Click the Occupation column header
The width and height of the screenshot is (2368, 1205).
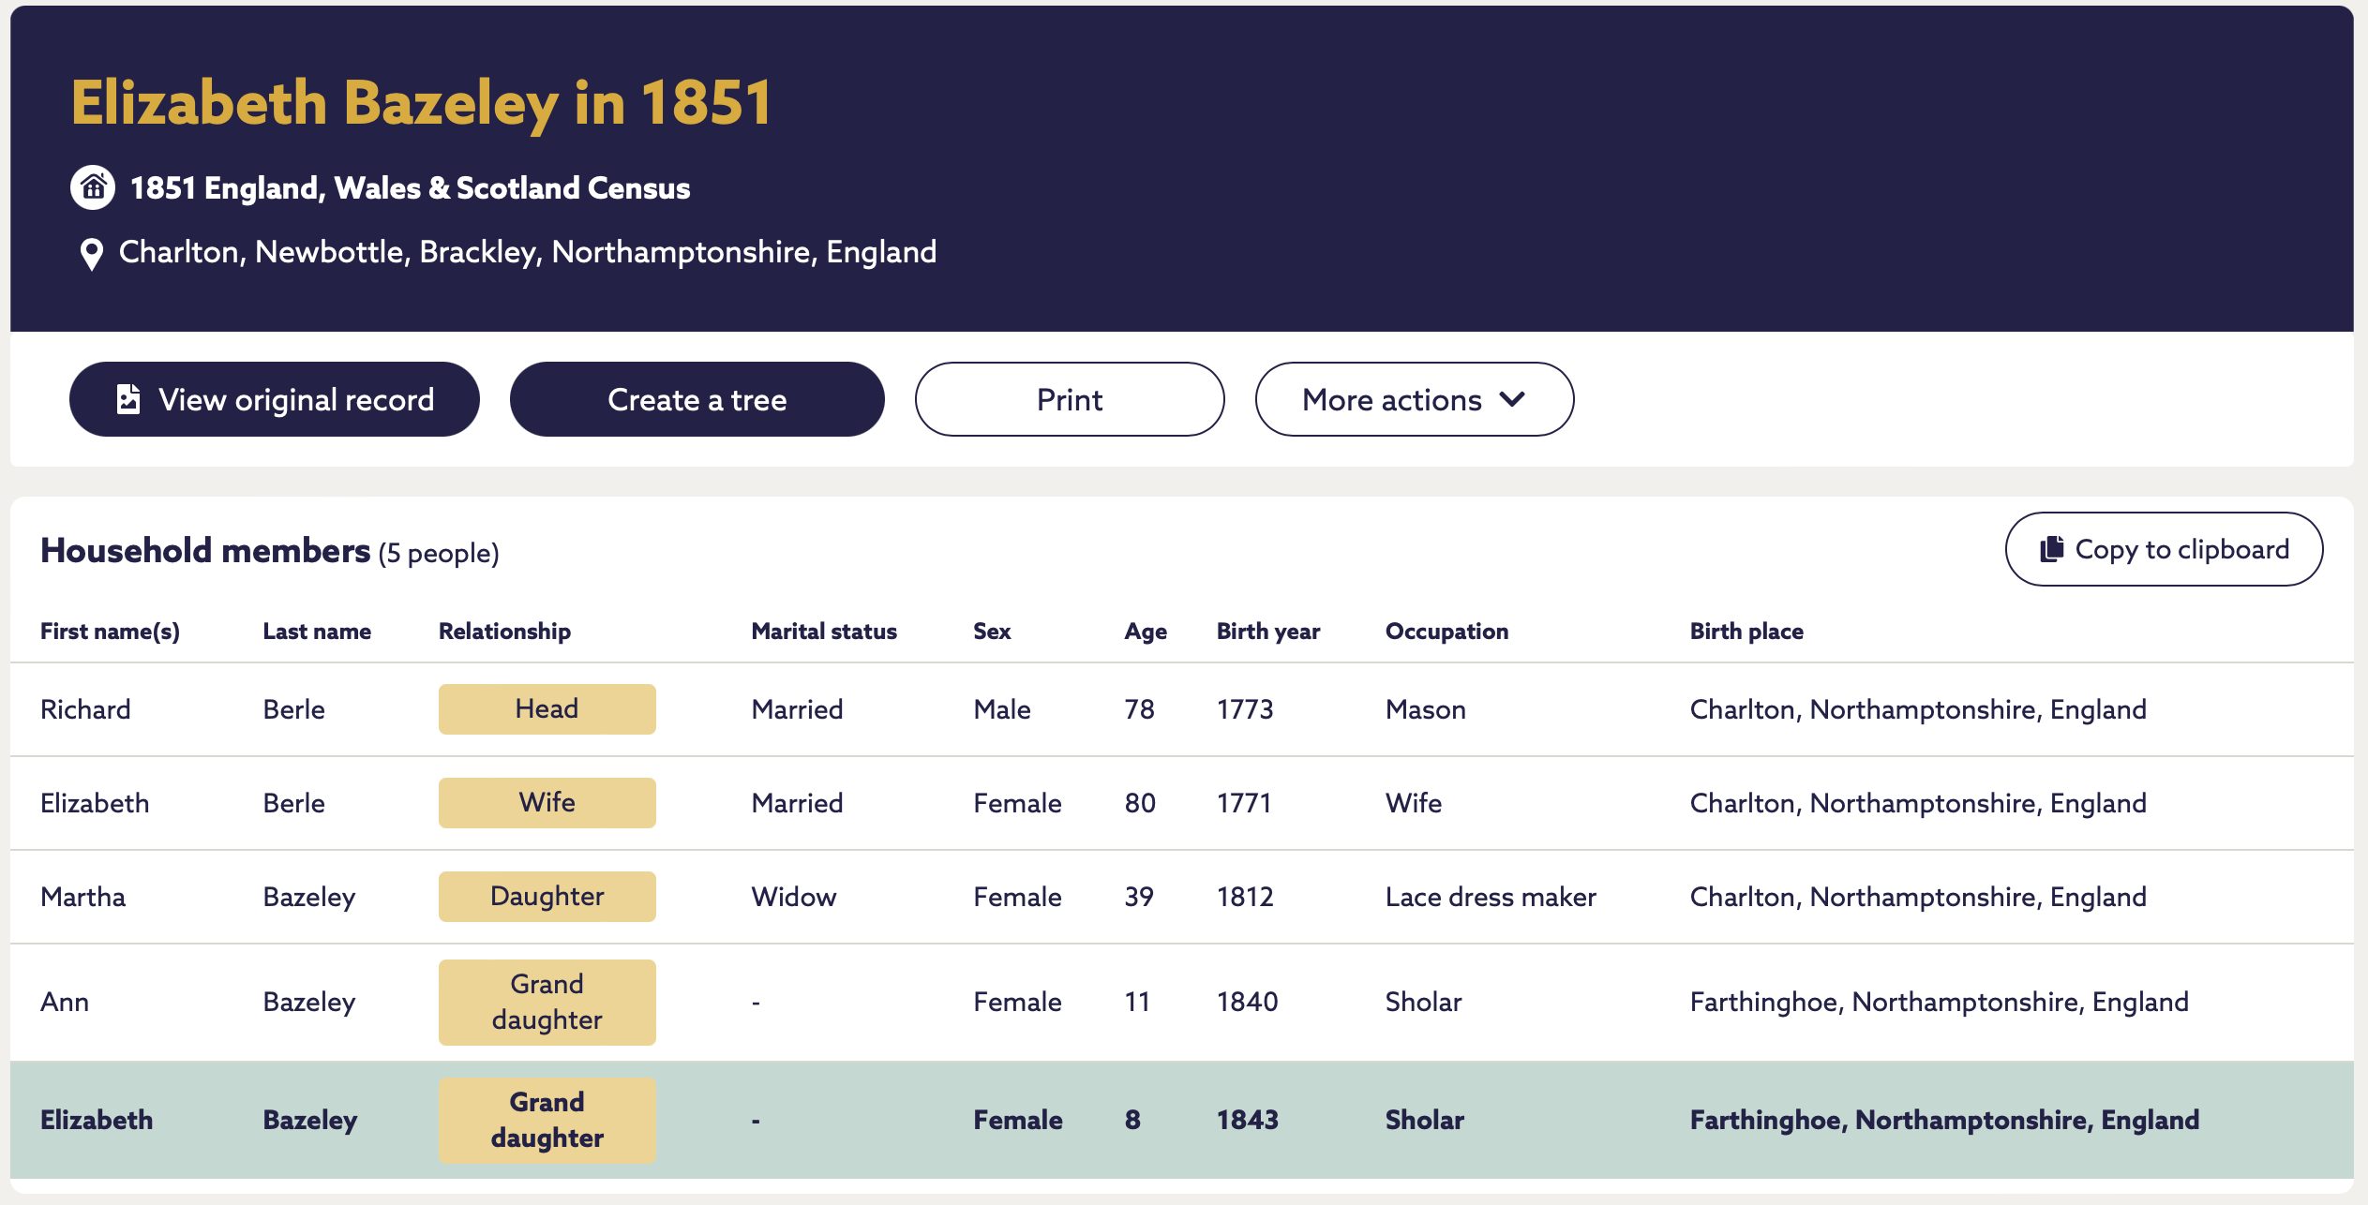point(1446,632)
